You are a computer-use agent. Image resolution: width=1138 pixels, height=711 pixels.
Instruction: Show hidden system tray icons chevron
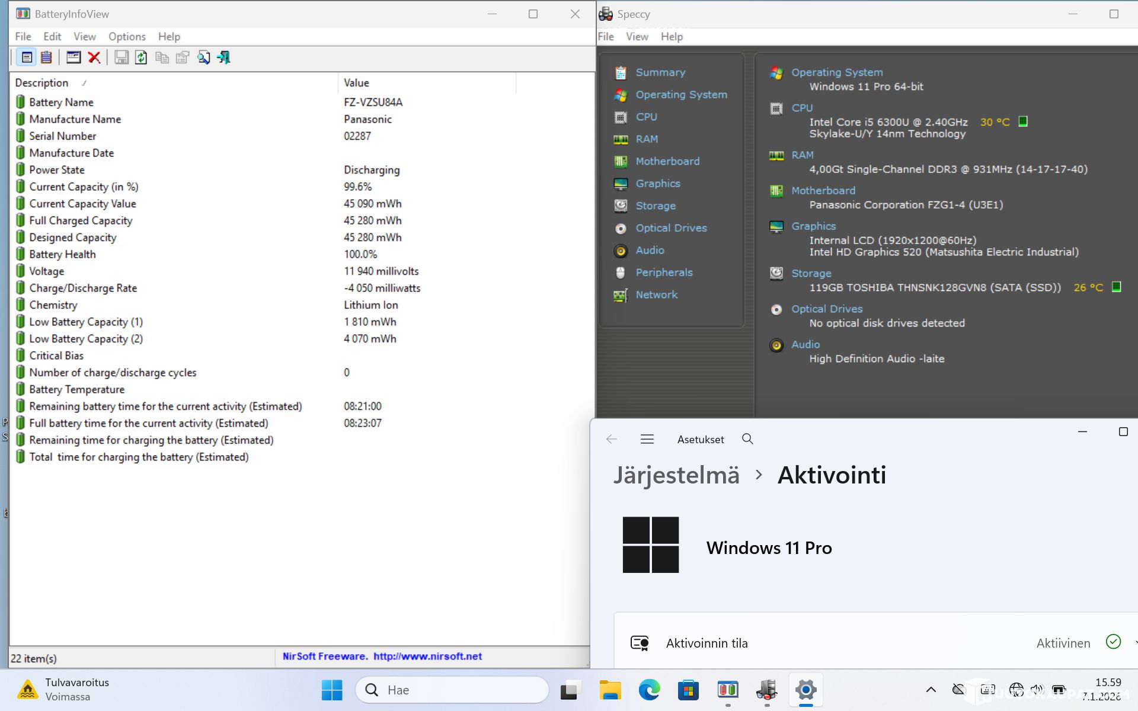pos(931,690)
